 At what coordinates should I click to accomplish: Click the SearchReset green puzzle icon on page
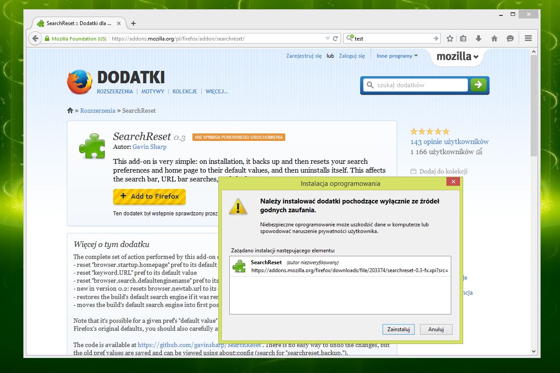point(92,146)
